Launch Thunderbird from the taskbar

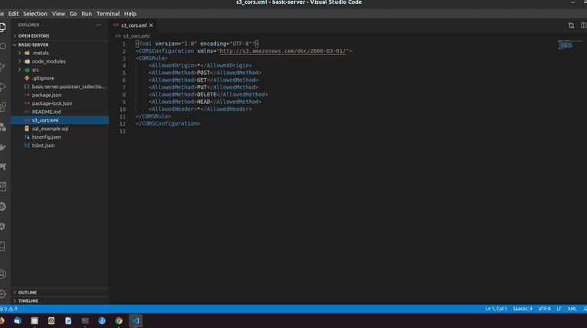tap(18, 321)
